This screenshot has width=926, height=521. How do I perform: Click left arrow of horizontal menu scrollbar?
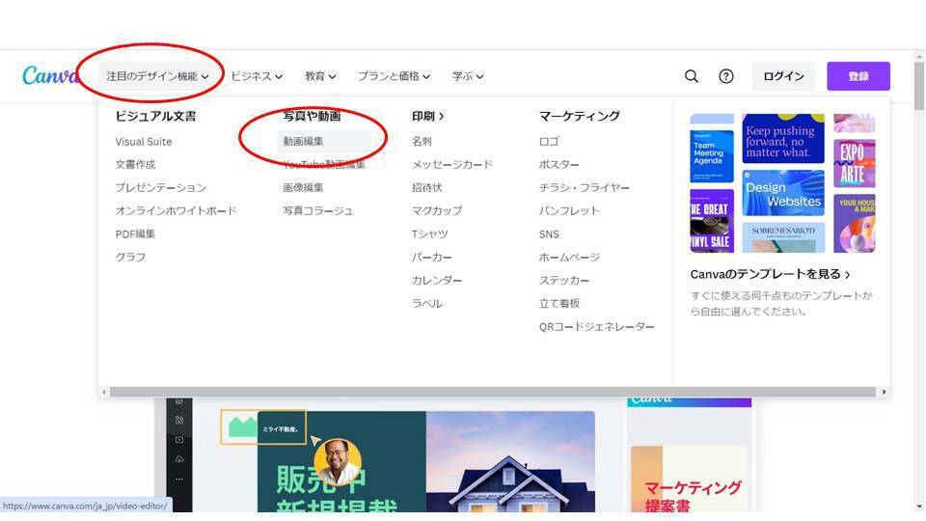(104, 392)
